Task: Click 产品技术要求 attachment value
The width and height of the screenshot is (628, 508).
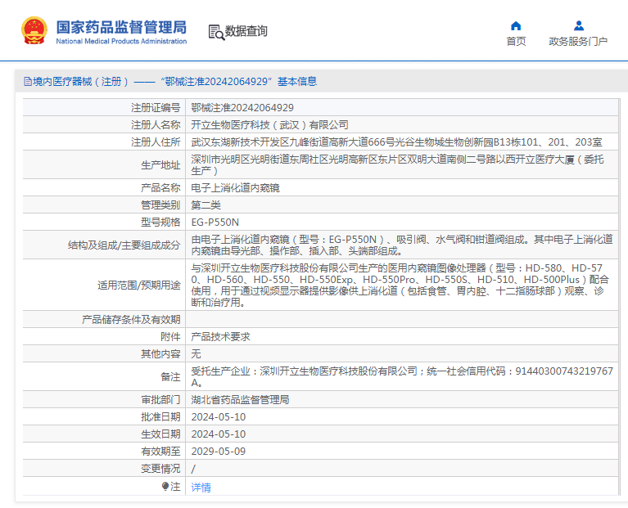Action: pyautogui.click(x=221, y=337)
